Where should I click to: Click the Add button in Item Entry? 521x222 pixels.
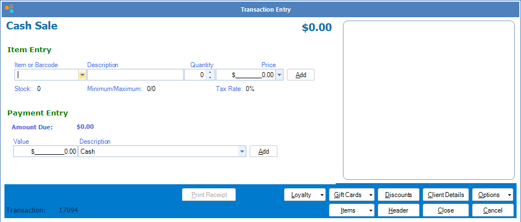(300, 75)
